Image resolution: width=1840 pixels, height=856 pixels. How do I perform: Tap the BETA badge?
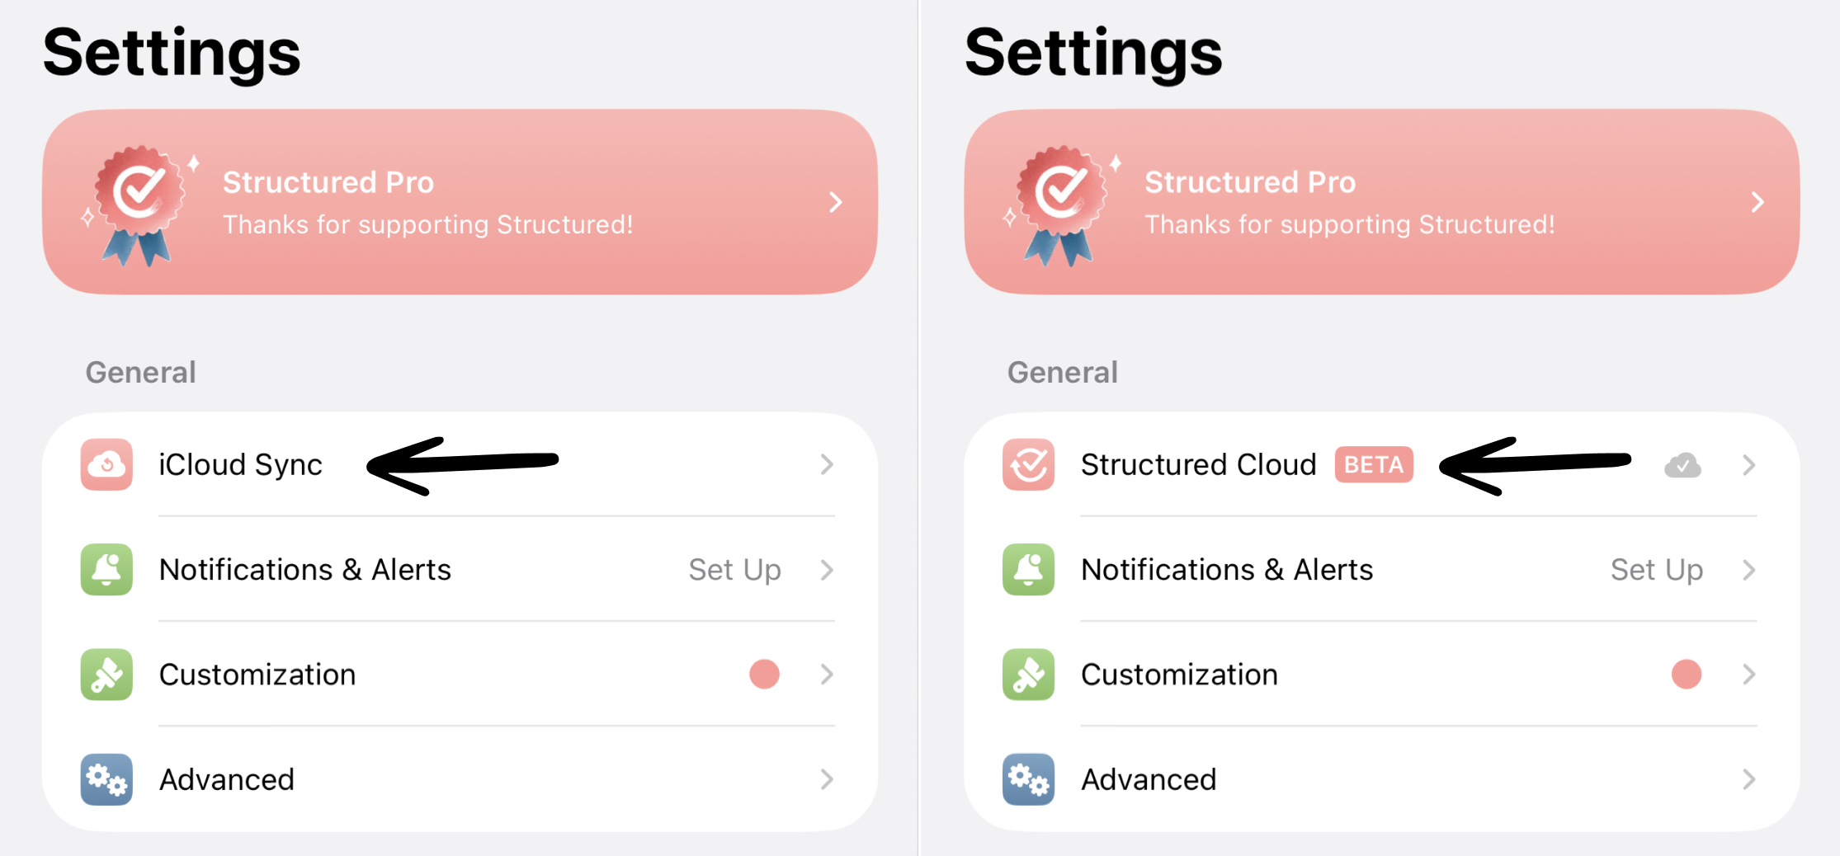click(1374, 464)
